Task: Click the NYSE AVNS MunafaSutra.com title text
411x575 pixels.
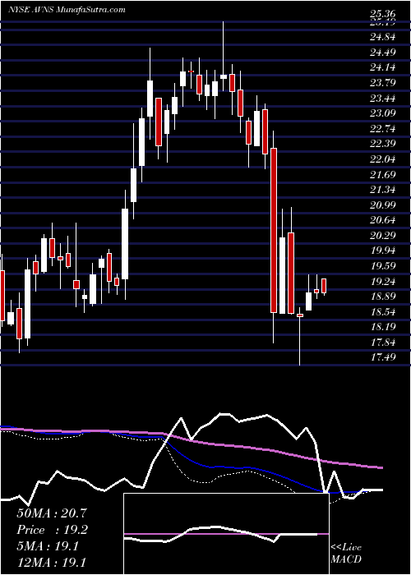Action: (x=67, y=10)
